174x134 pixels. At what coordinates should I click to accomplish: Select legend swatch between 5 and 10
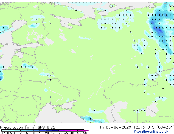[x=30, y=130]
